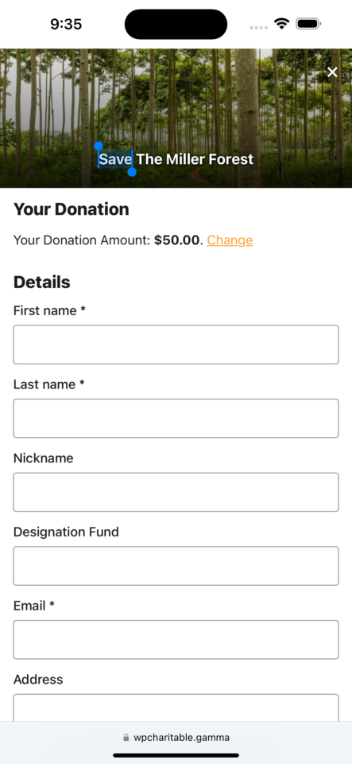Focus the First name input field
Viewport: 352px width, 764px height.
176,345
